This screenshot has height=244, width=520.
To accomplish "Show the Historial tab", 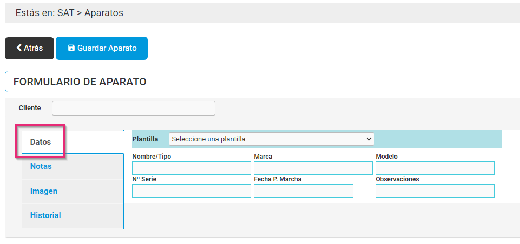I will pyautogui.click(x=45, y=215).
